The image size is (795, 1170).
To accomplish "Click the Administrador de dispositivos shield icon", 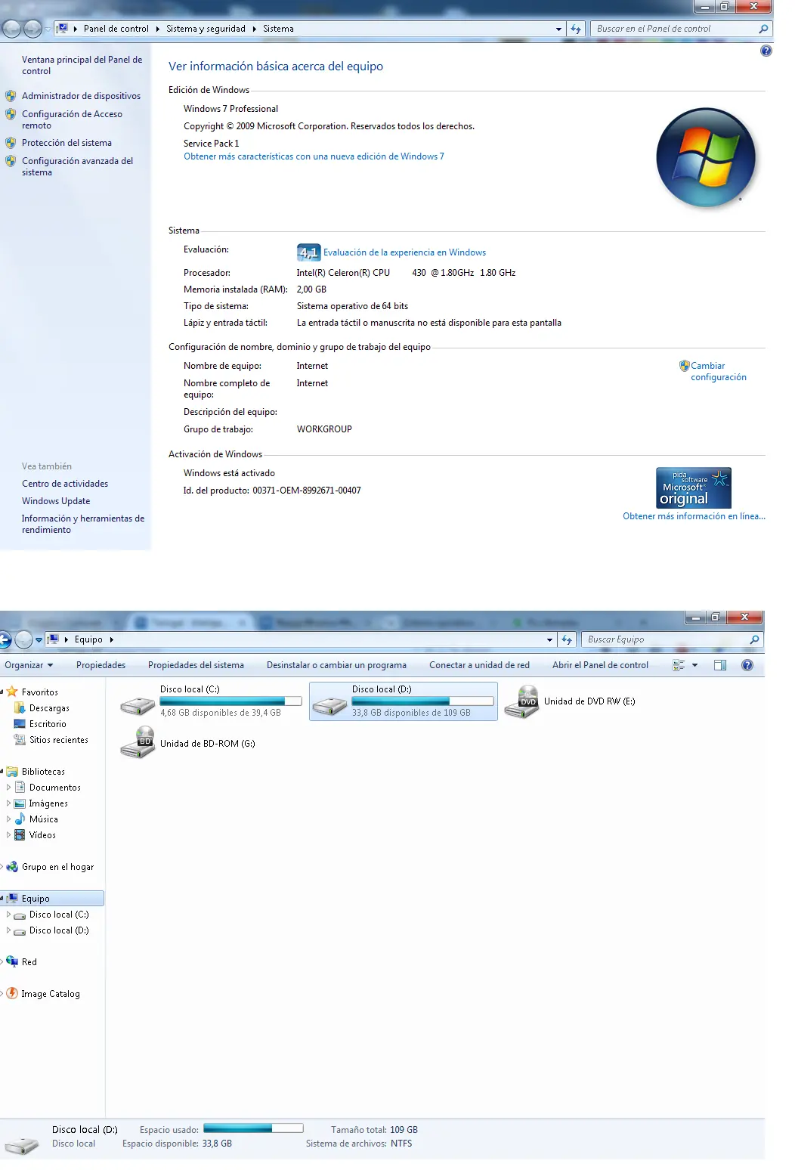I will (x=11, y=96).
